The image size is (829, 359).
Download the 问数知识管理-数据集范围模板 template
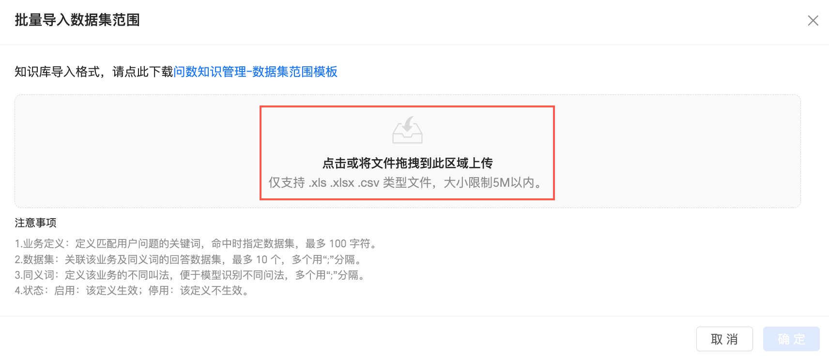255,72
